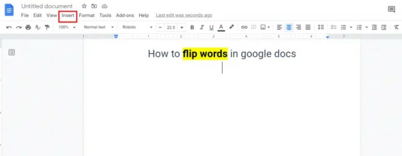Image resolution: width=402 pixels, height=156 pixels.
Task: Open the Tools menu
Action: (x=105, y=15)
